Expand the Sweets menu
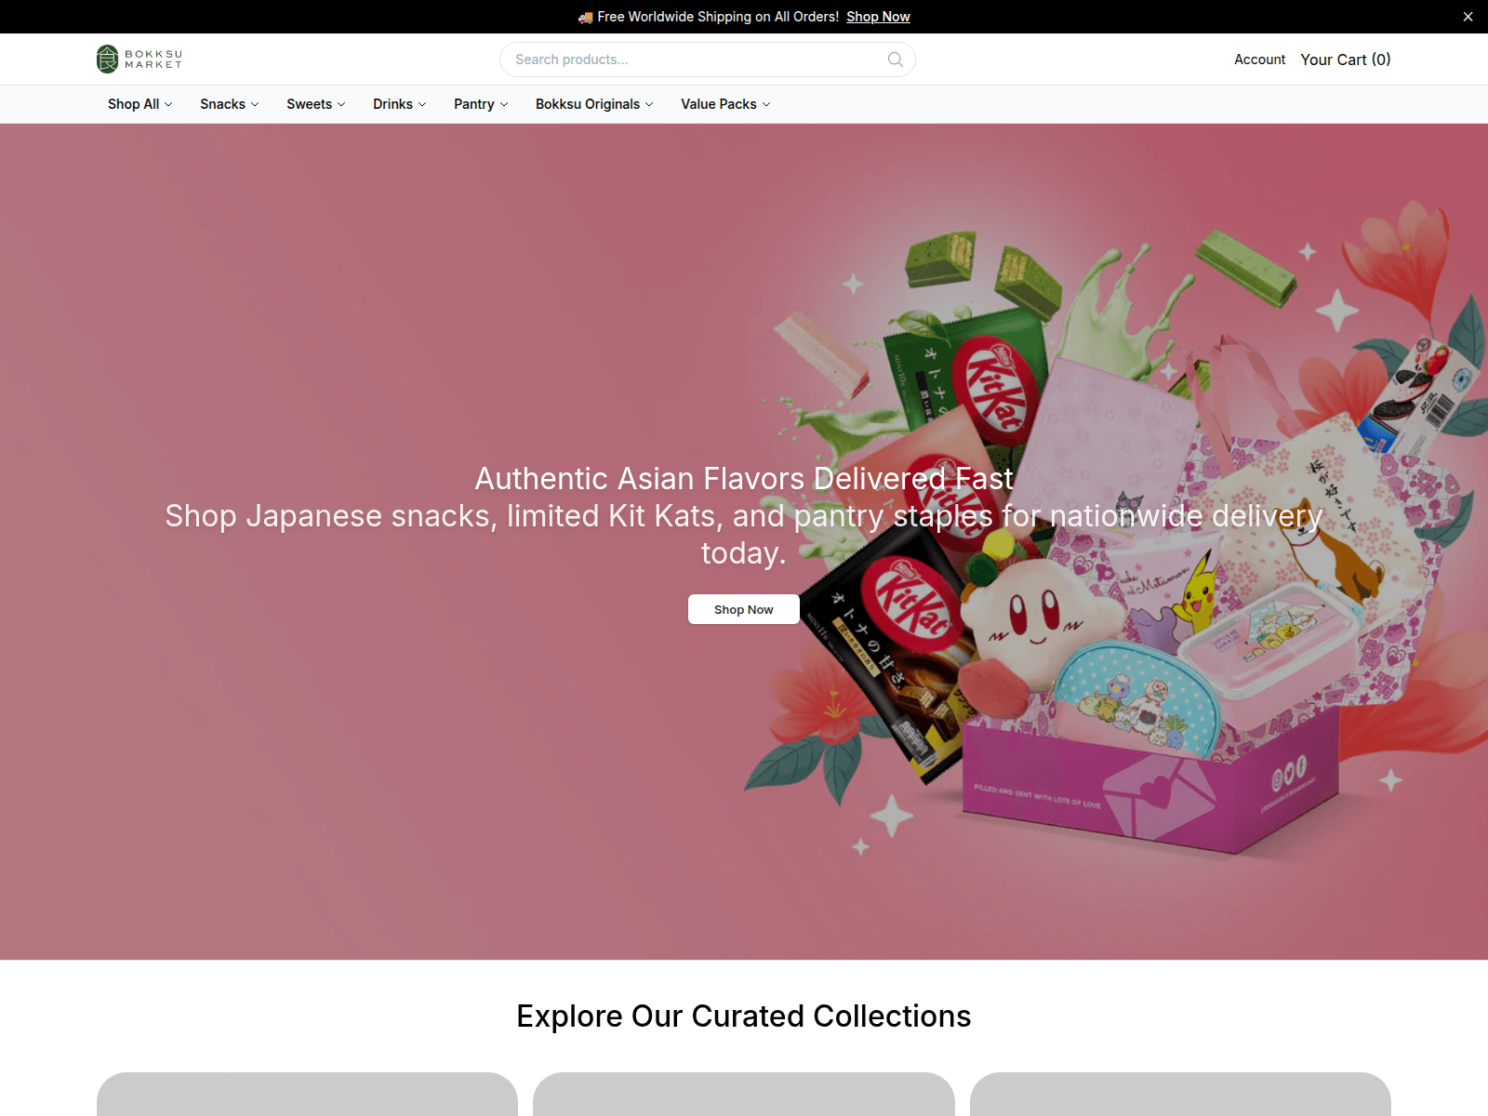Viewport: 1488px width, 1116px height. (315, 104)
